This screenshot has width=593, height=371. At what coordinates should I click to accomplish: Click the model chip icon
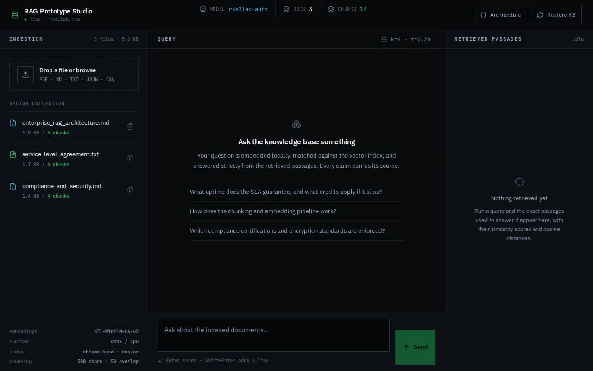203,9
